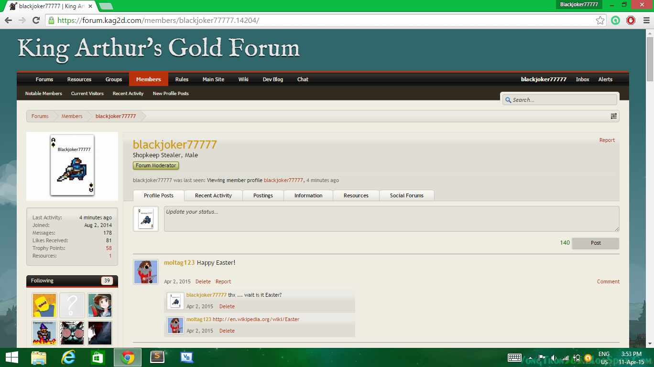Reload the page with the refresh icon
Image resolution: width=654 pixels, height=367 pixels.
[36, 20]
